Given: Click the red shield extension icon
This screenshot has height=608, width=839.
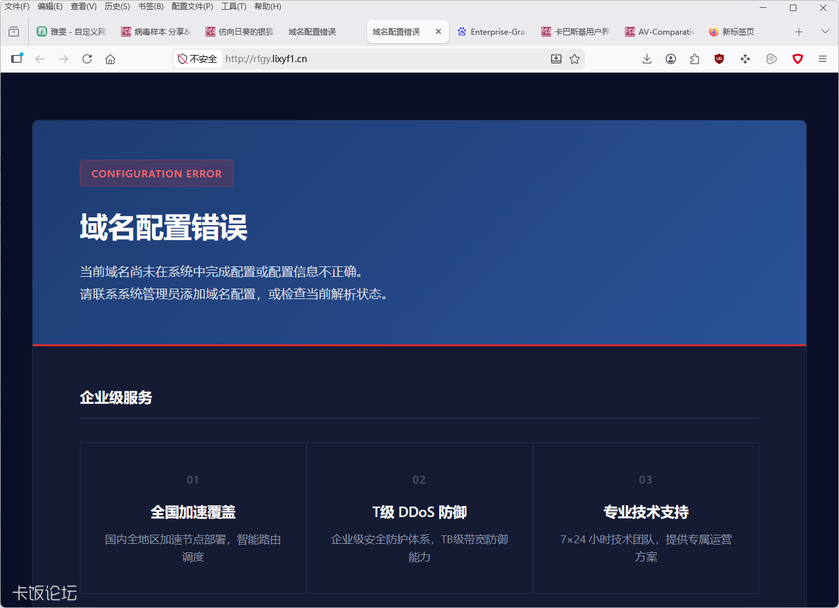Looking at the screenshot, I should point(798,59).
